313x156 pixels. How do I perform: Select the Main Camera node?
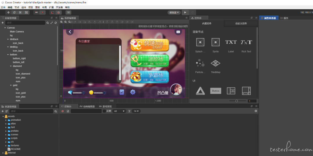tap(17, 32)
